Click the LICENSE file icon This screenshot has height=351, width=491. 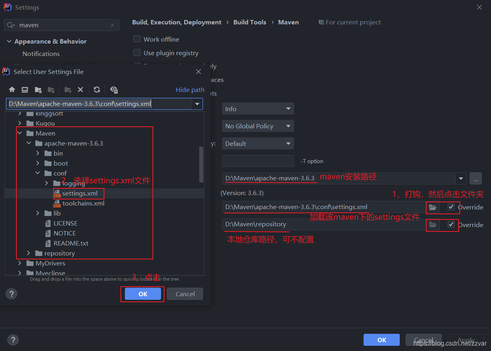click(x=48, y=223)
